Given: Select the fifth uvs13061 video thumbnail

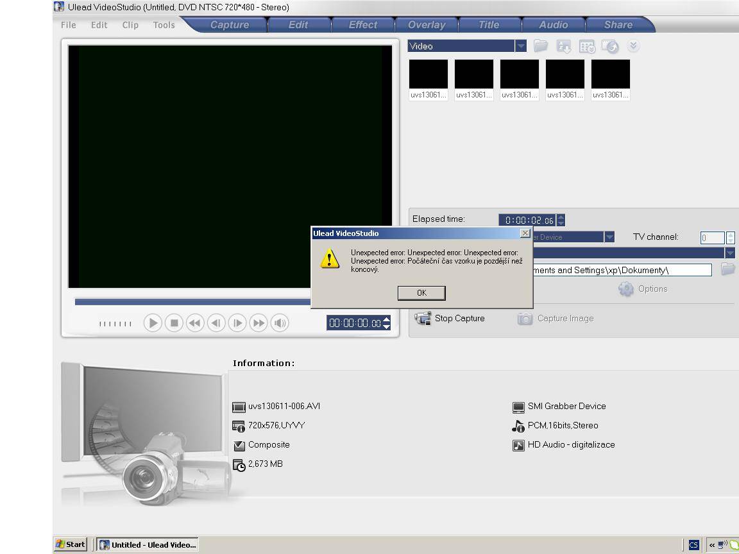Looking at the screenshot, I should click(611, 74).
